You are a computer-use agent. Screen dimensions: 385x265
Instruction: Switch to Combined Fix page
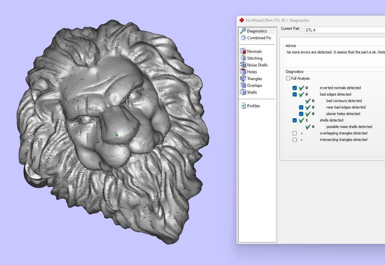coord(259,38)
